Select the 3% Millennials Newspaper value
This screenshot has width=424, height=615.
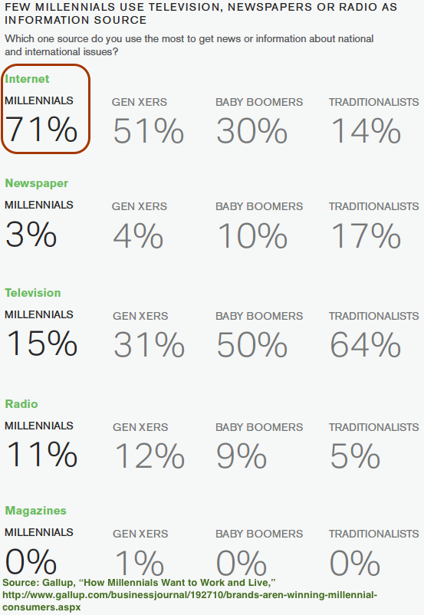pos(31,234)
